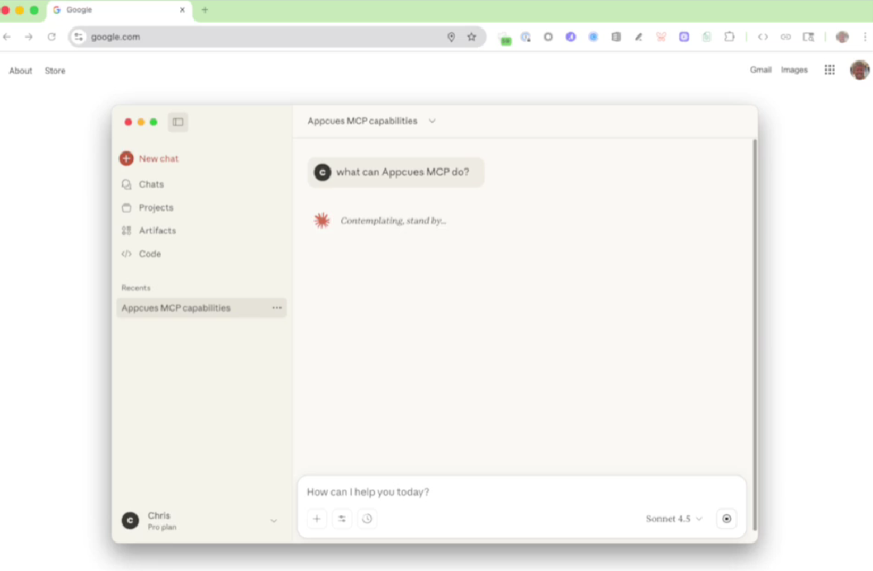Viewport: 873px width, 571px height.
Task: Click the 'what can Appcues MCP do?' message
Action: click(396, 172)
